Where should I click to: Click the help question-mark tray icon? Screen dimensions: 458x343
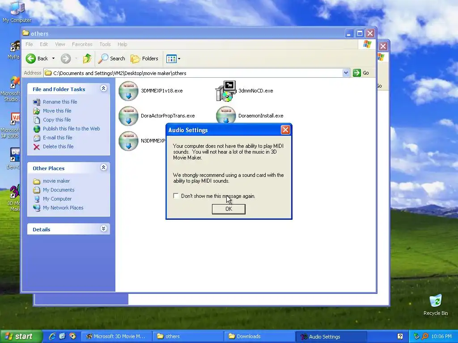click(x=400, y=337)
